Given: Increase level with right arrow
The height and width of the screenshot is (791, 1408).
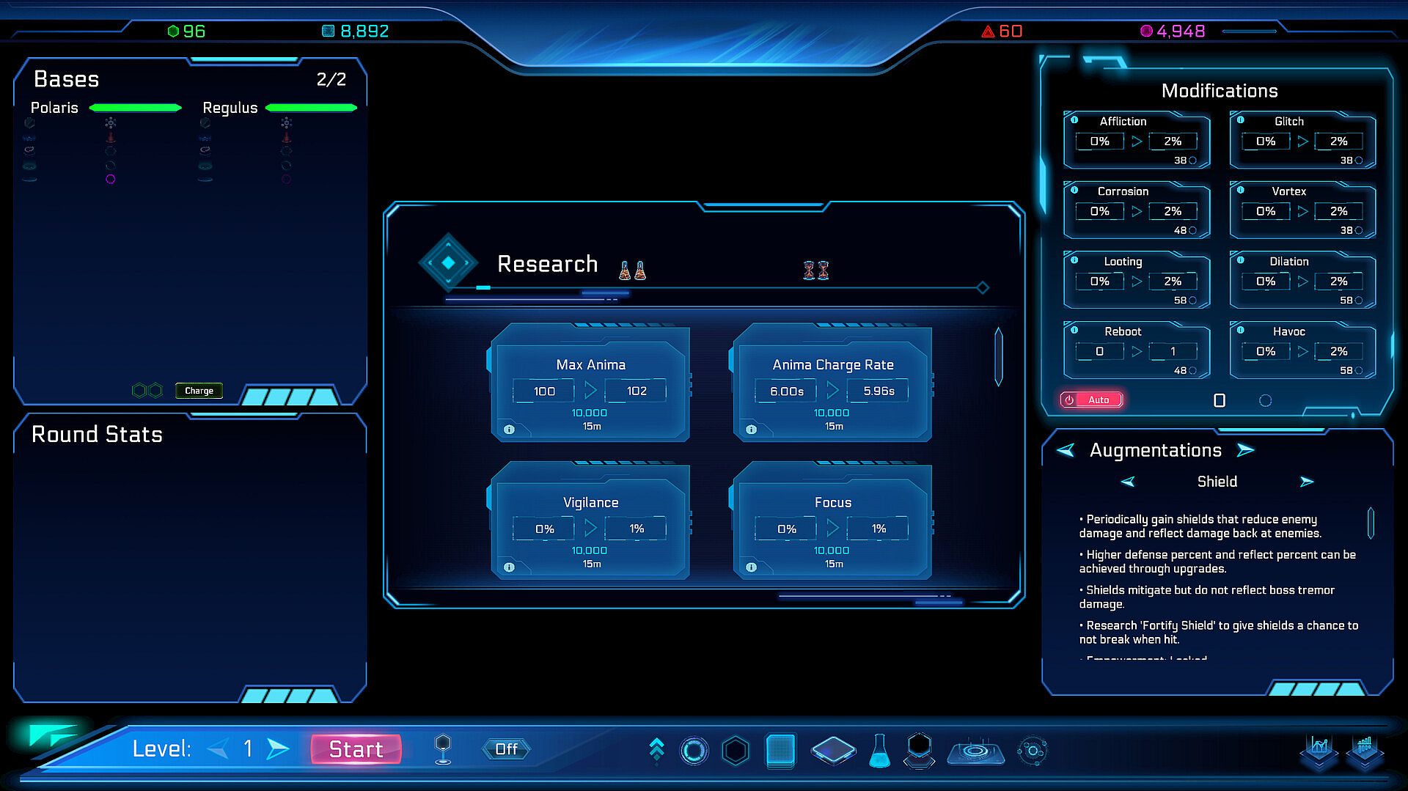Looking at the screenshot, I should pos(278,748).
